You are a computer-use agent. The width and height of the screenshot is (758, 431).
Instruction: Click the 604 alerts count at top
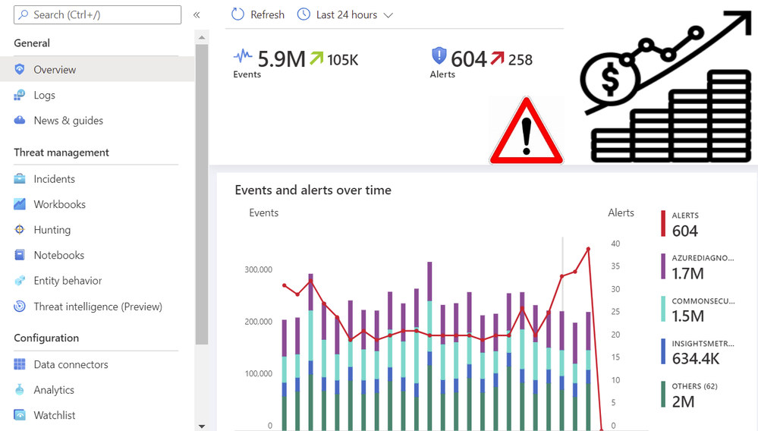click(468, 59)
